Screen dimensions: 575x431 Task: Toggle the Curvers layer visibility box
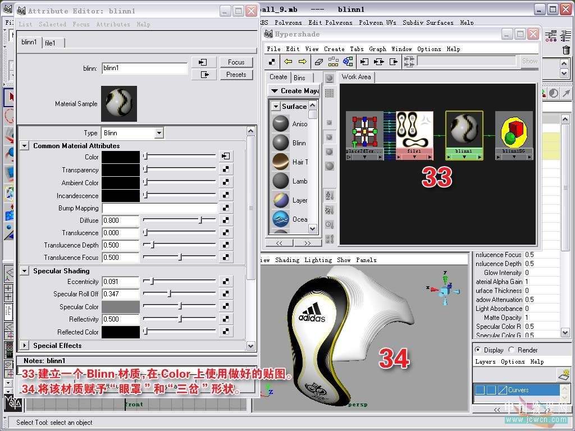(x=480, y=390)
